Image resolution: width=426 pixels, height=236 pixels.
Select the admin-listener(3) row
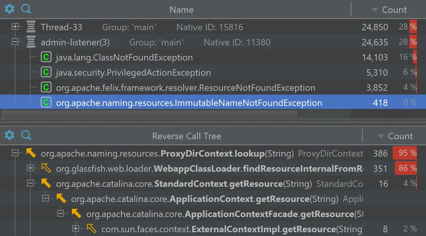213,42
